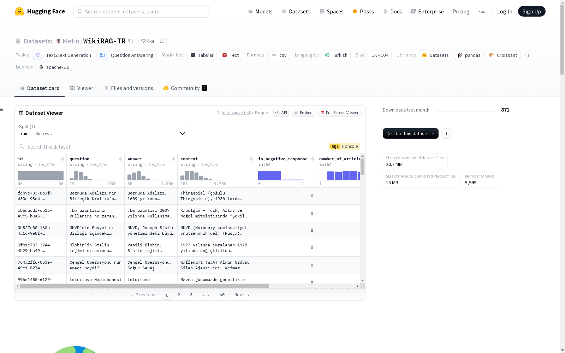The height and width of the screenshot is (353, 565).
Task: Open Metin's profile link
Action: [71, 41]
